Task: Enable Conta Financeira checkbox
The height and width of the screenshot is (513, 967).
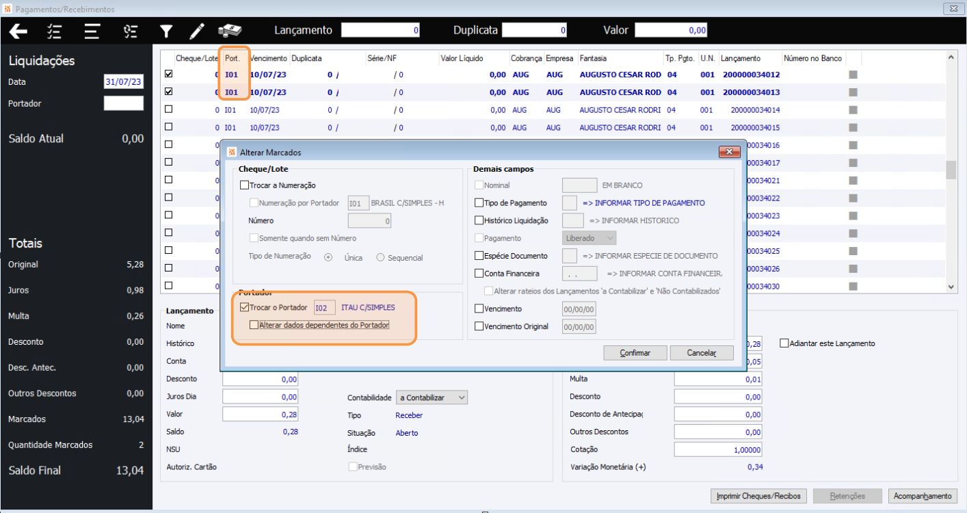Action: [479, 274]
